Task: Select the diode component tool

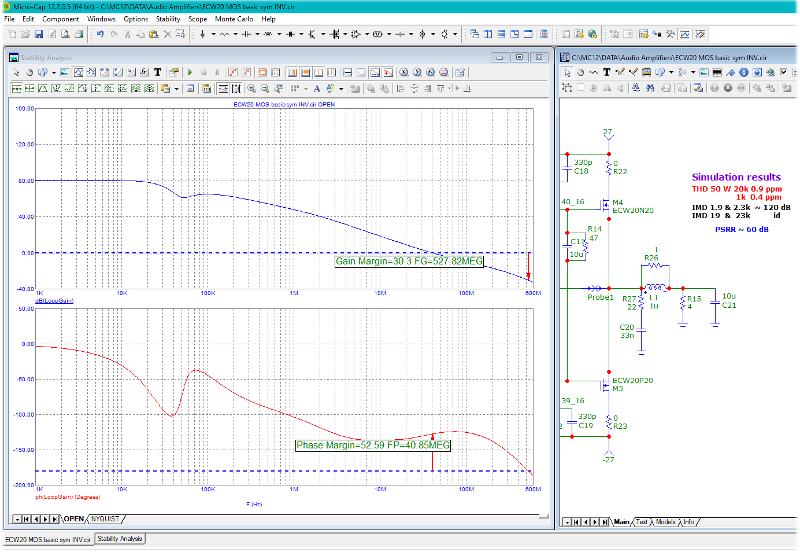Action: click(x=290, y=34)
